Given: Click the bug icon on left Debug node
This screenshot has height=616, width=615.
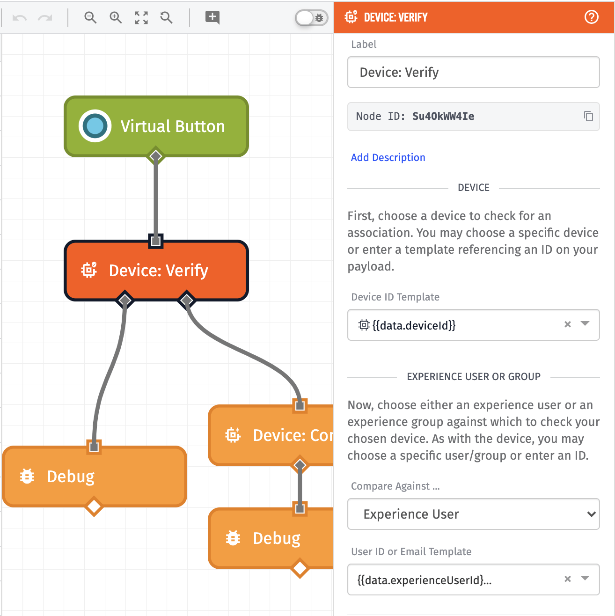Looking at the screenshot, I should coord(27,476).
